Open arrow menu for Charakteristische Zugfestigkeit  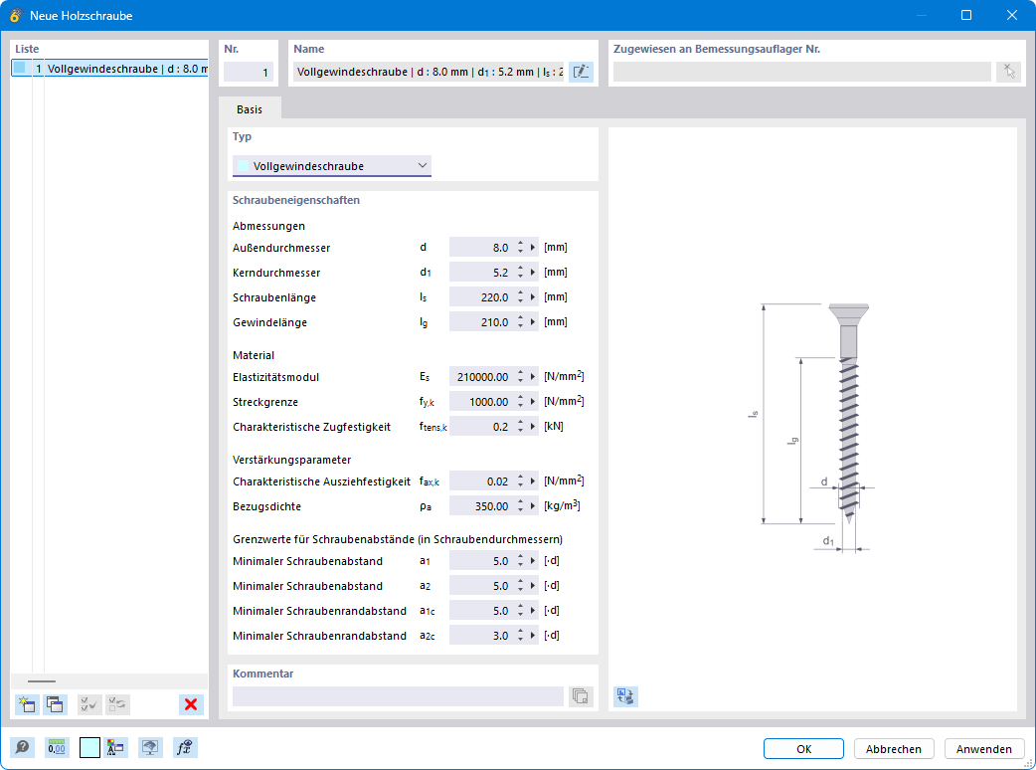tap(533, 427)
